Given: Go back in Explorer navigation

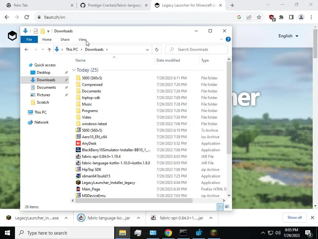Looking at the screenshot, I should pos(26,49).
